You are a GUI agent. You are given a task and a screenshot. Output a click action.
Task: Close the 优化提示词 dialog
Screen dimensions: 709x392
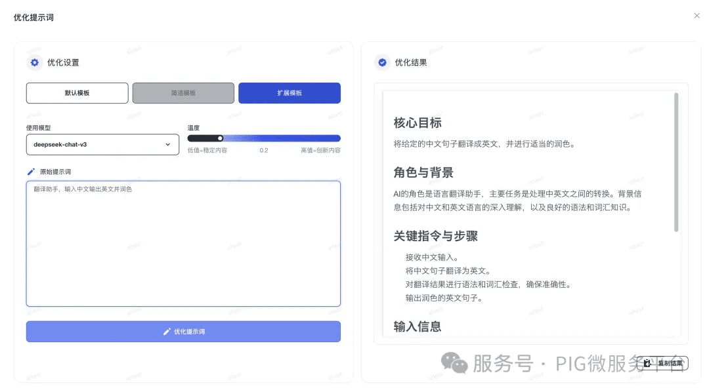pos(697,16)
